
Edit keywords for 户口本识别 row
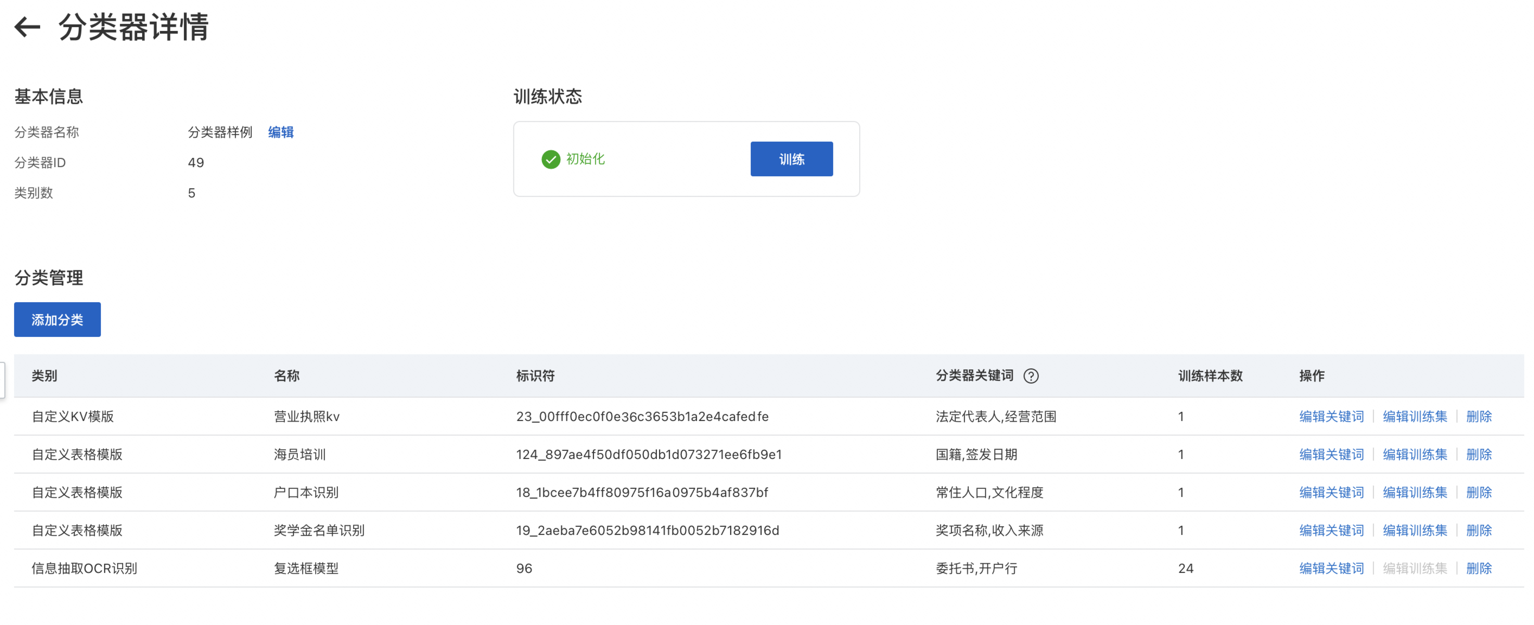click(x=1331, y=493)
